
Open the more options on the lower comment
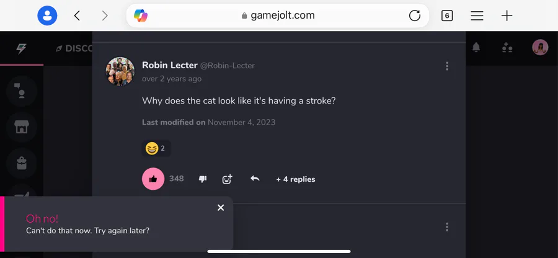tap(447, 228)
